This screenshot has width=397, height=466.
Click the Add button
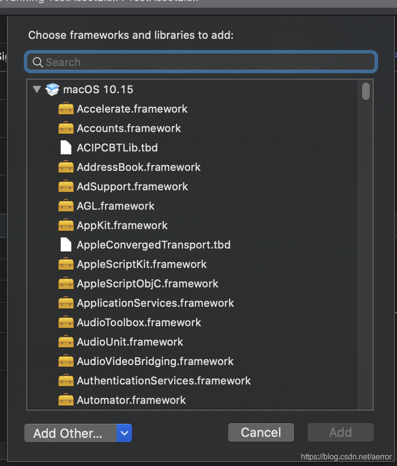click(x=341, y=433)
